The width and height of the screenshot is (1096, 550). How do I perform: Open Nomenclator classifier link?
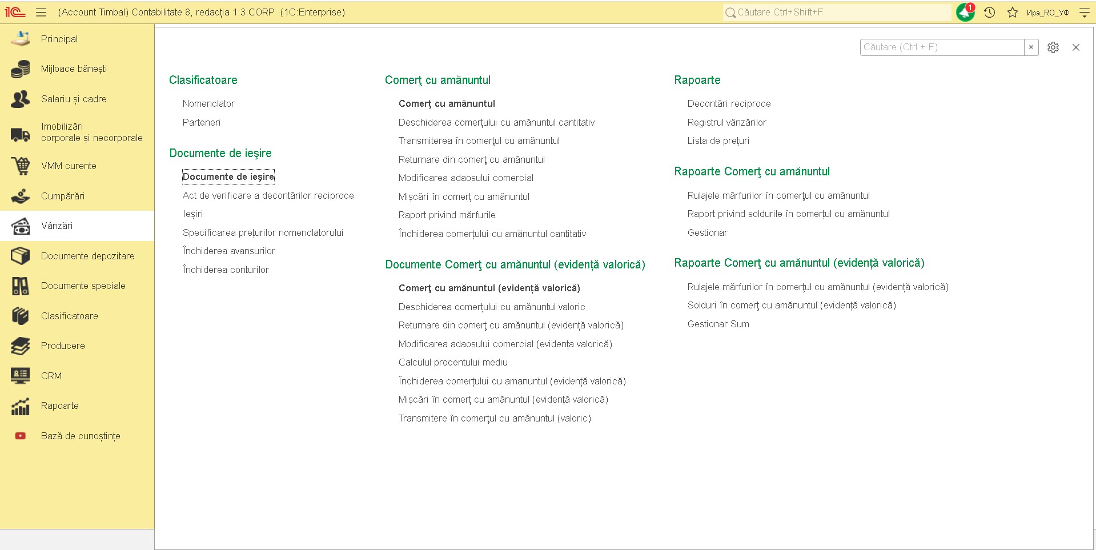coord(208,103)
